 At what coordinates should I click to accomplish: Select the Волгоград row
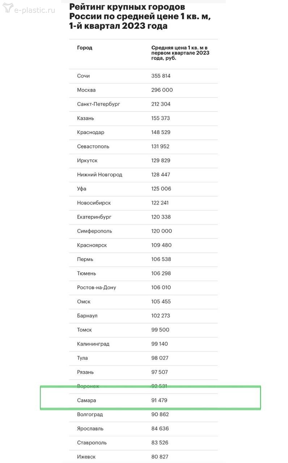143,415
